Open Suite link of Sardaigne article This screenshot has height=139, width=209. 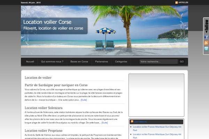(84, 100)
